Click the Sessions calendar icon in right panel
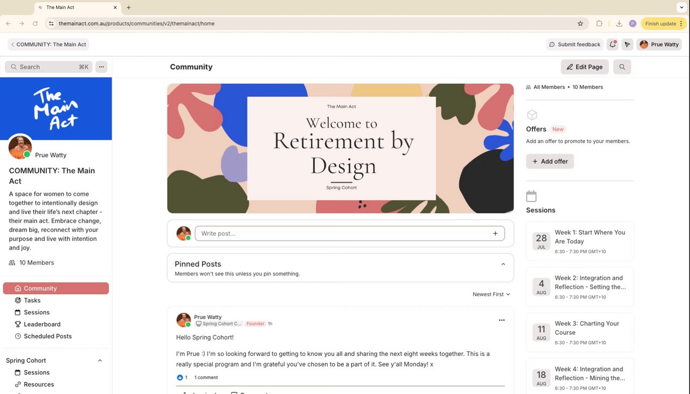The height and width of the screenshot is (394, 690). coord(532,196)
